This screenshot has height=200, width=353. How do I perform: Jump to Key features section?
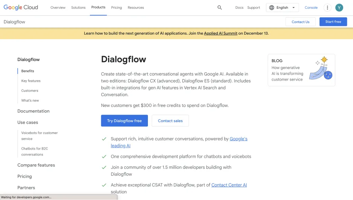tap(31, 81)
